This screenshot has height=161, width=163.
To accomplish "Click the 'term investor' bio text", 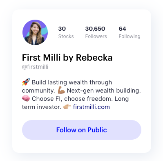I will click(42, 107).
